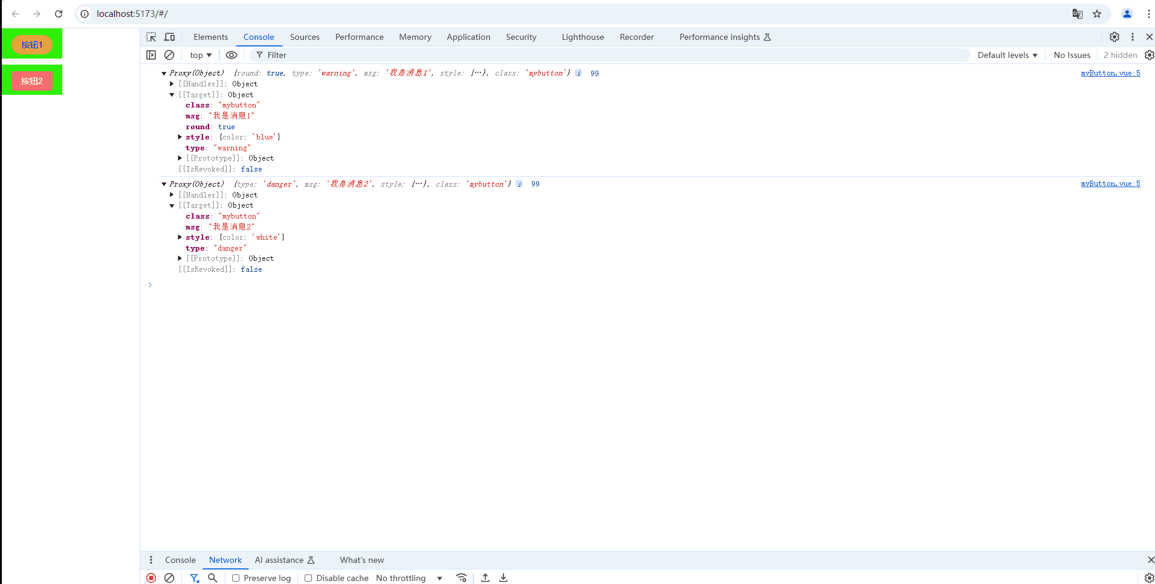Collapse first entry's [[Target]] node
Image resolution: width=1155 pixels, height=584 pixels.
172,95
